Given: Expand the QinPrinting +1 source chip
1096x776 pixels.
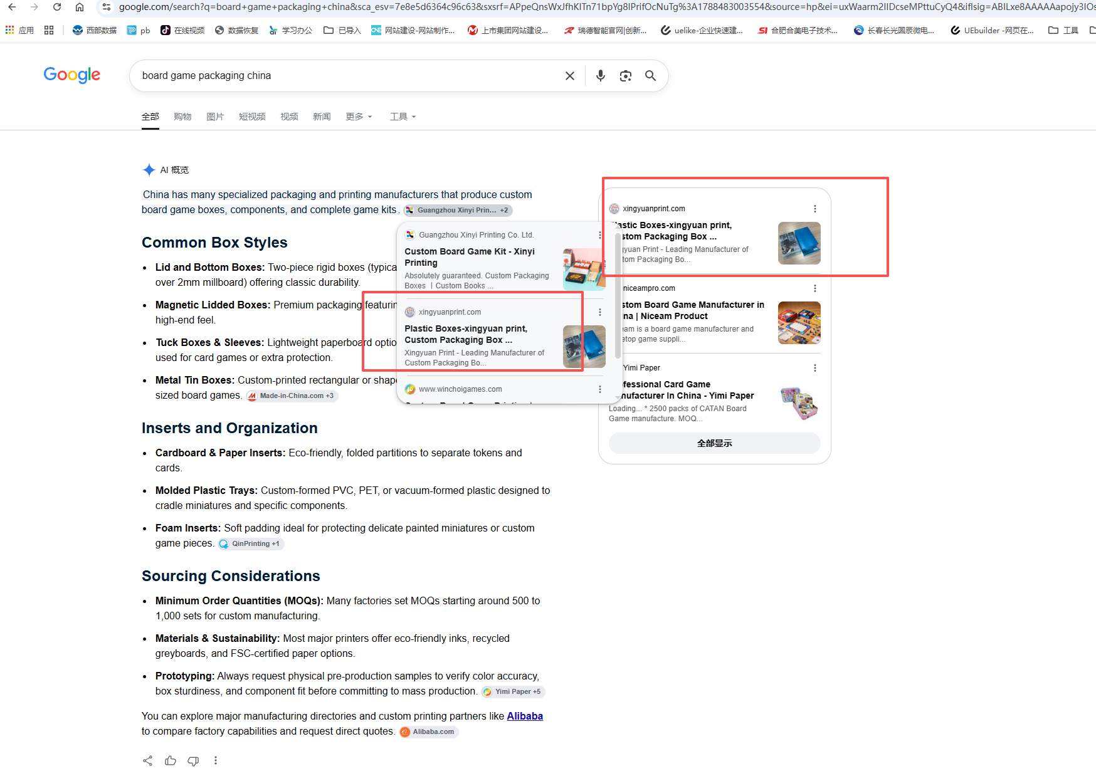Looking at the screenshot, I should [x=251, y=543].
